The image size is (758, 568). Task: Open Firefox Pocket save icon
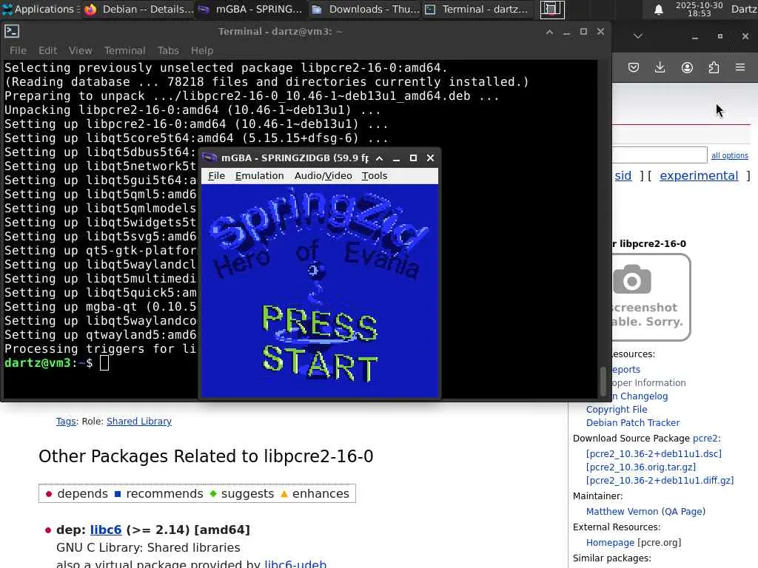pos(634,67)
